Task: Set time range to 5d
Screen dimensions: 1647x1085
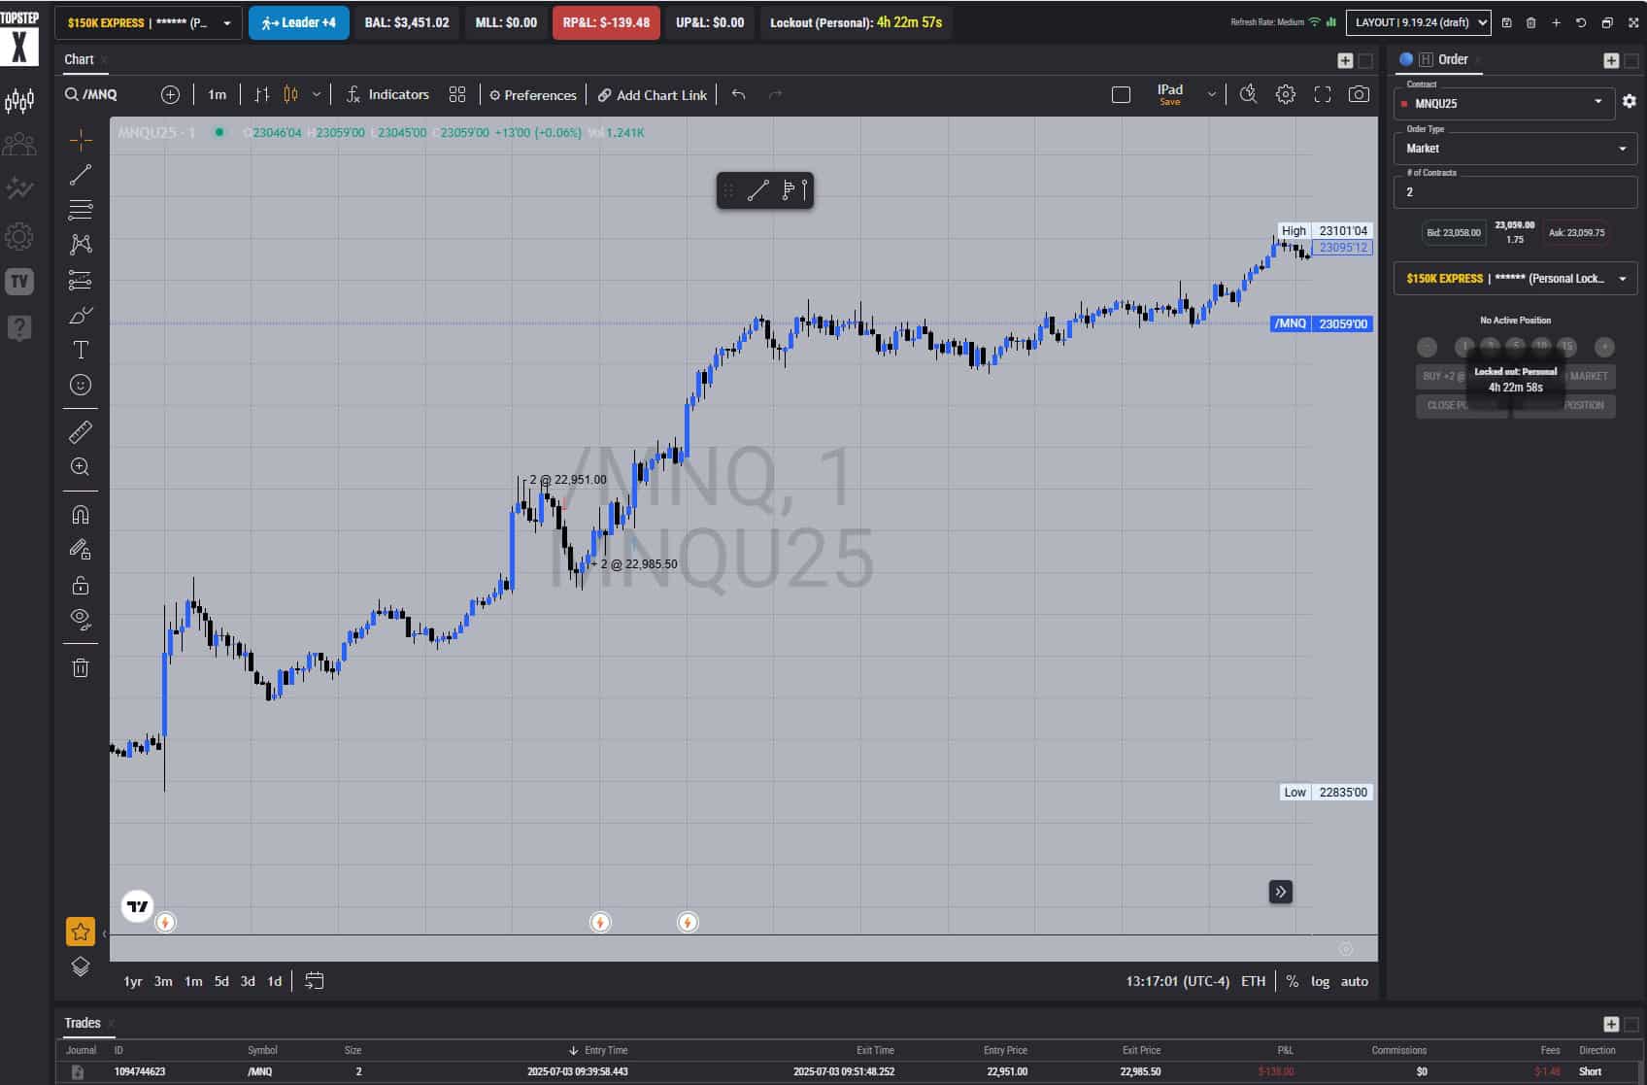Action: [x=221, y=981]
